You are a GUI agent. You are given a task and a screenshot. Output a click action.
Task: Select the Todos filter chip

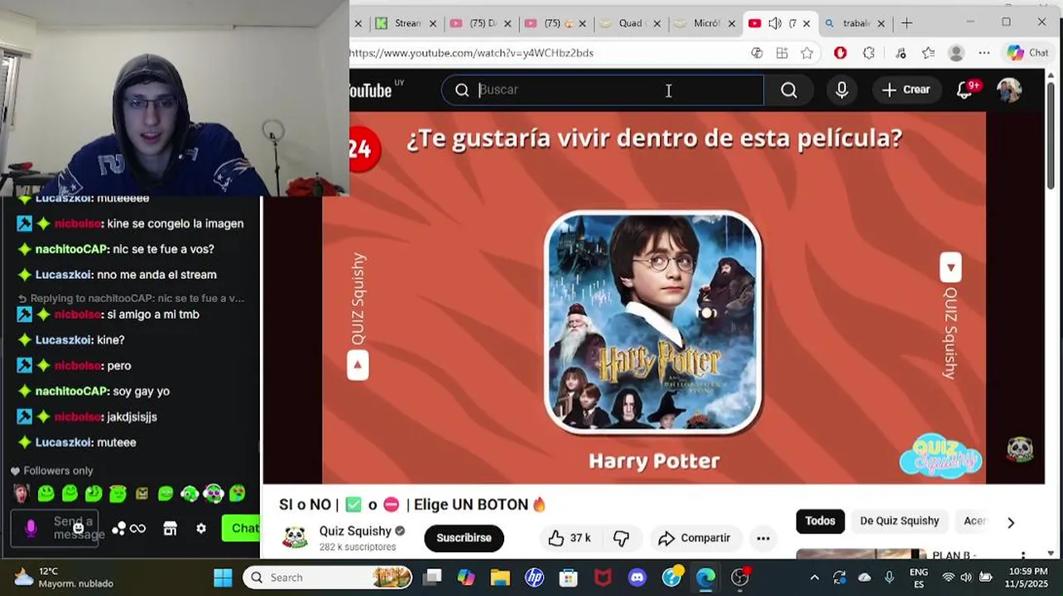point(820,521)
